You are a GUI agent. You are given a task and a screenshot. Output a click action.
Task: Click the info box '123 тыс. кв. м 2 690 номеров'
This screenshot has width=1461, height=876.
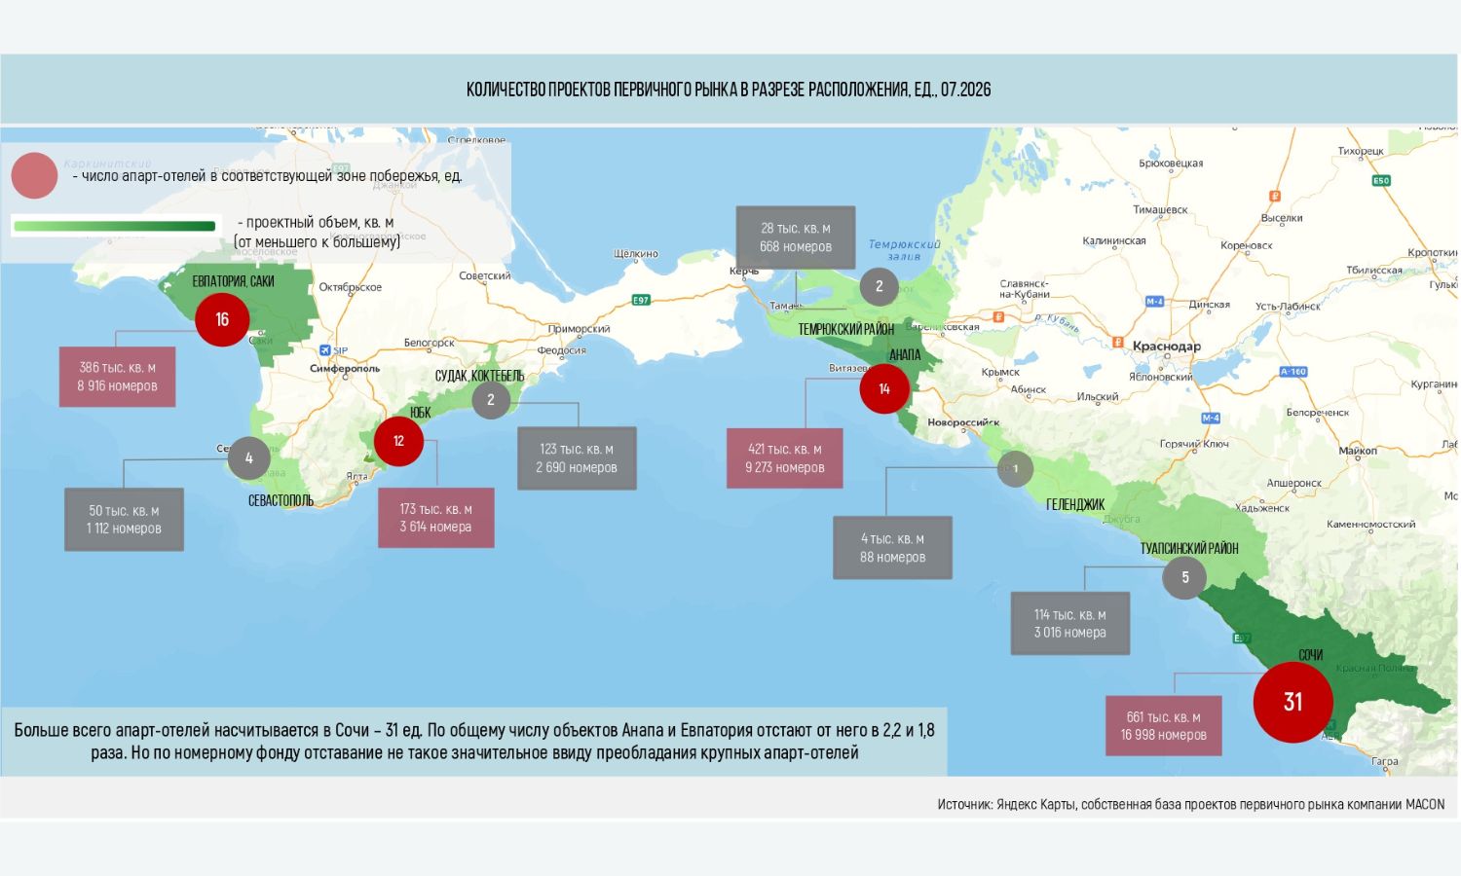[577, 458]
